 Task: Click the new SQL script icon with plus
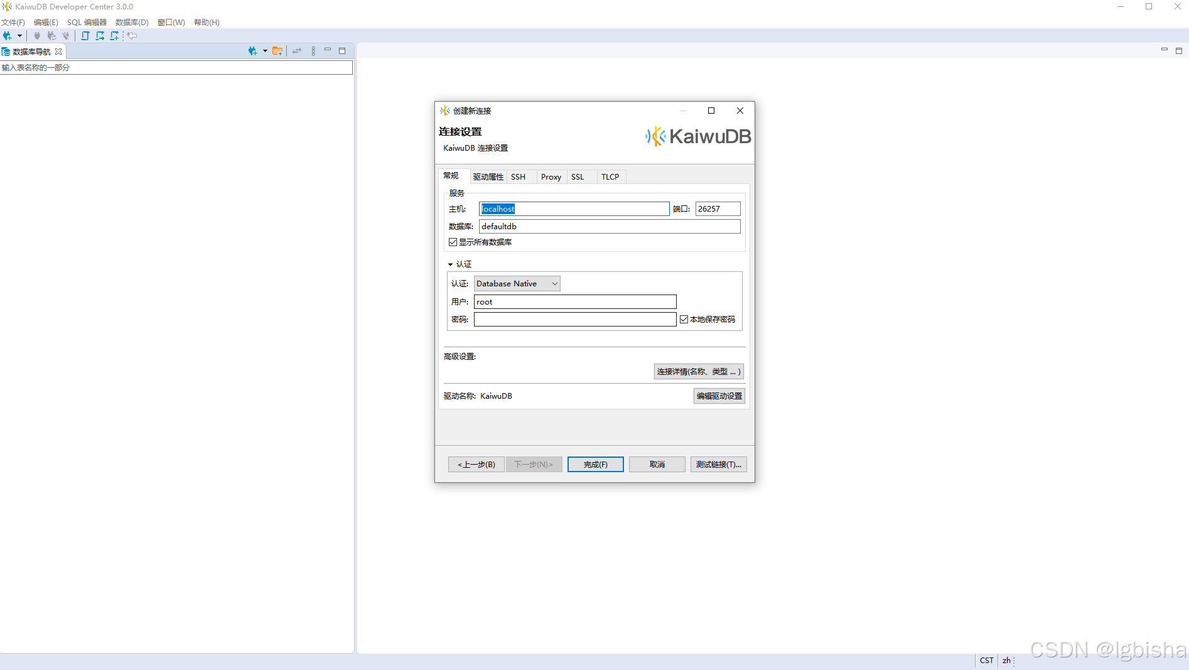click(x=114, y=36)
